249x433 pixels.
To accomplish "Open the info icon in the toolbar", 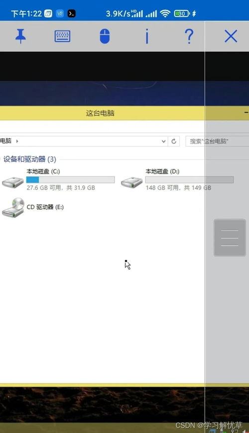I will pyautogui.click(x=147, y=36).
